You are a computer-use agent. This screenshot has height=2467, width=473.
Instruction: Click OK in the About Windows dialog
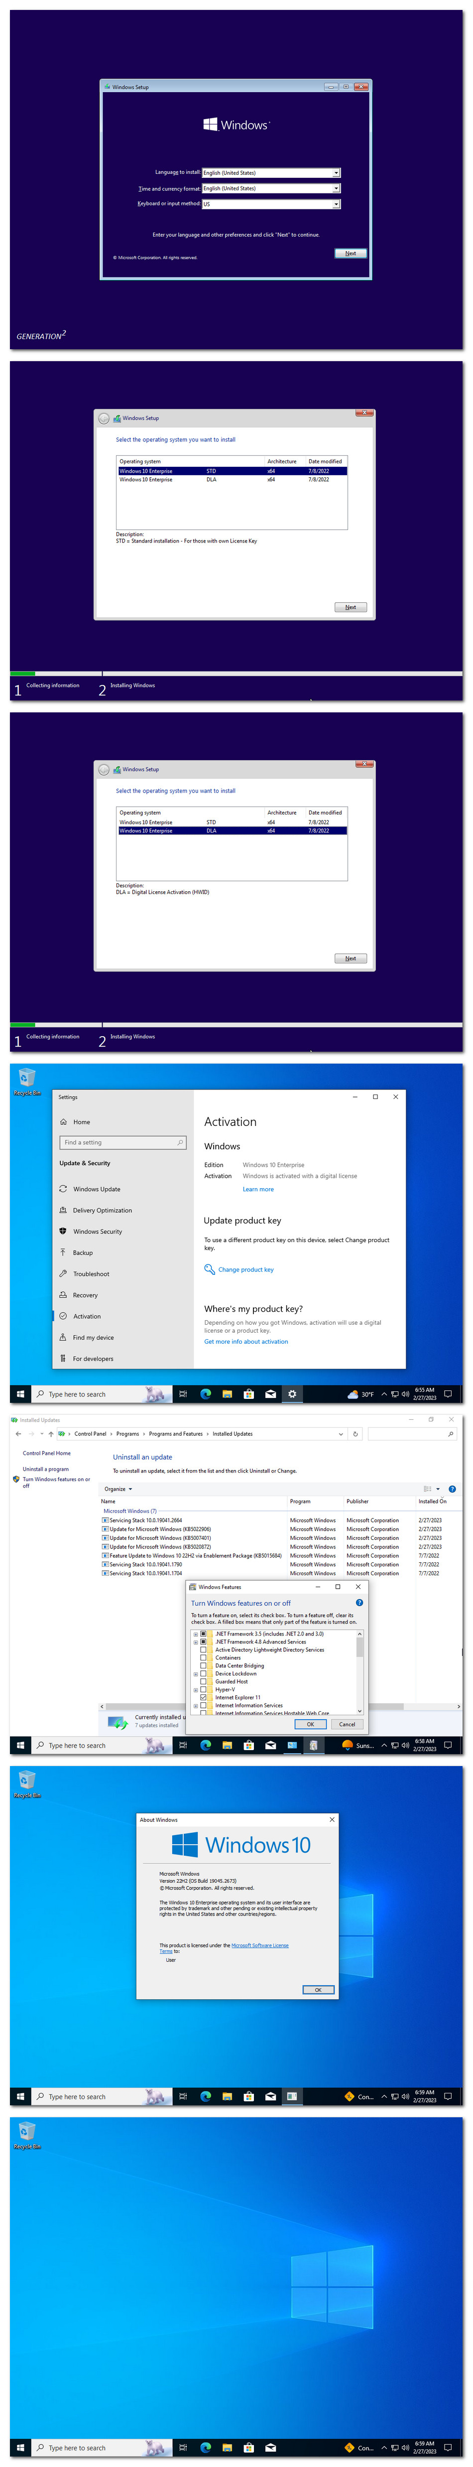pos(318,1989)
